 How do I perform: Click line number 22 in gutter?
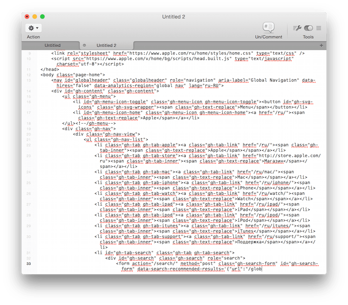[x=29, y=145]
